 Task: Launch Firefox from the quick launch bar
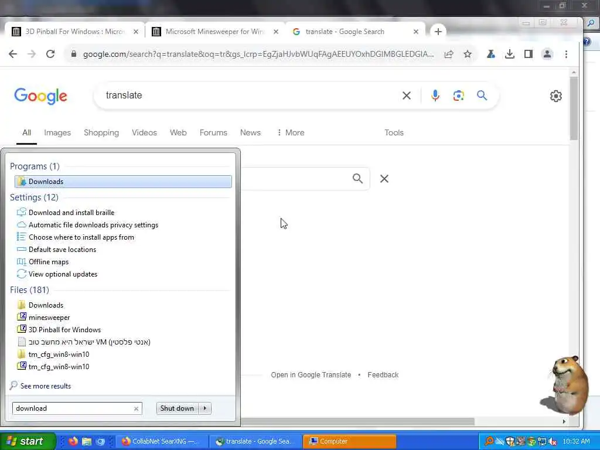(x=73, y=441)
